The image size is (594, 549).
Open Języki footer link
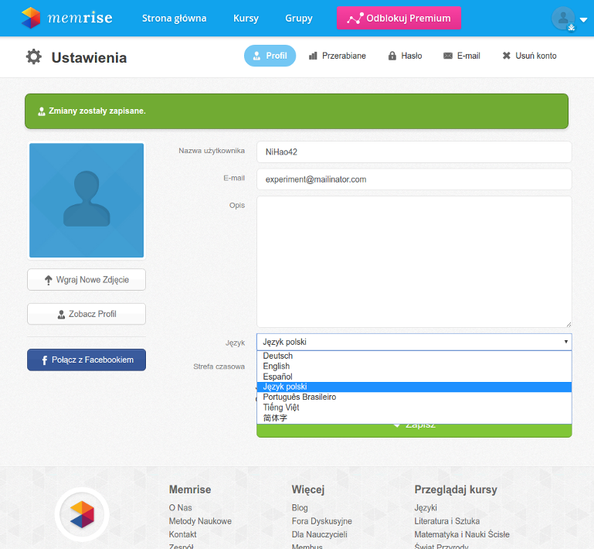(x=426, y=508)
